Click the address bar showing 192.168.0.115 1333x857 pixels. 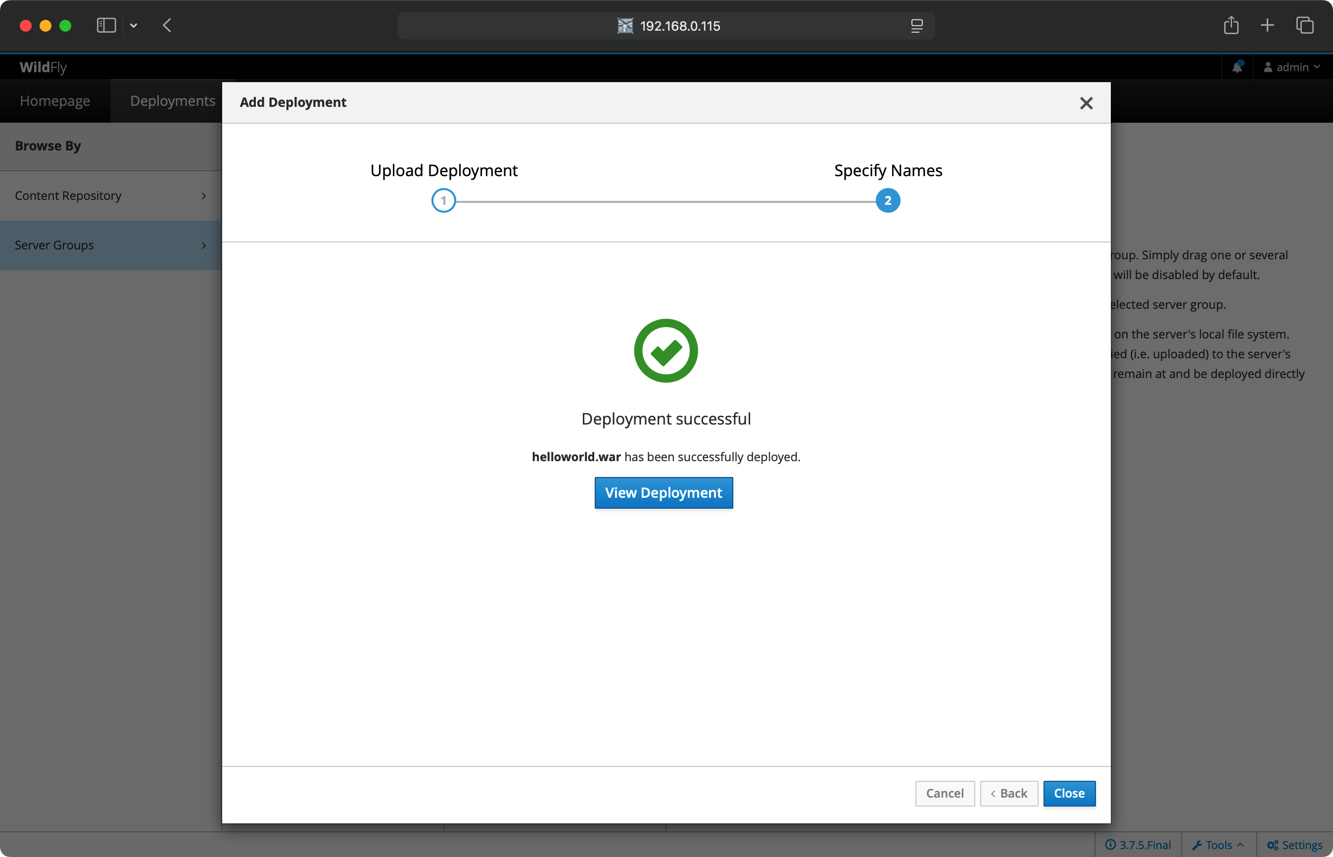tap(666, 26)
